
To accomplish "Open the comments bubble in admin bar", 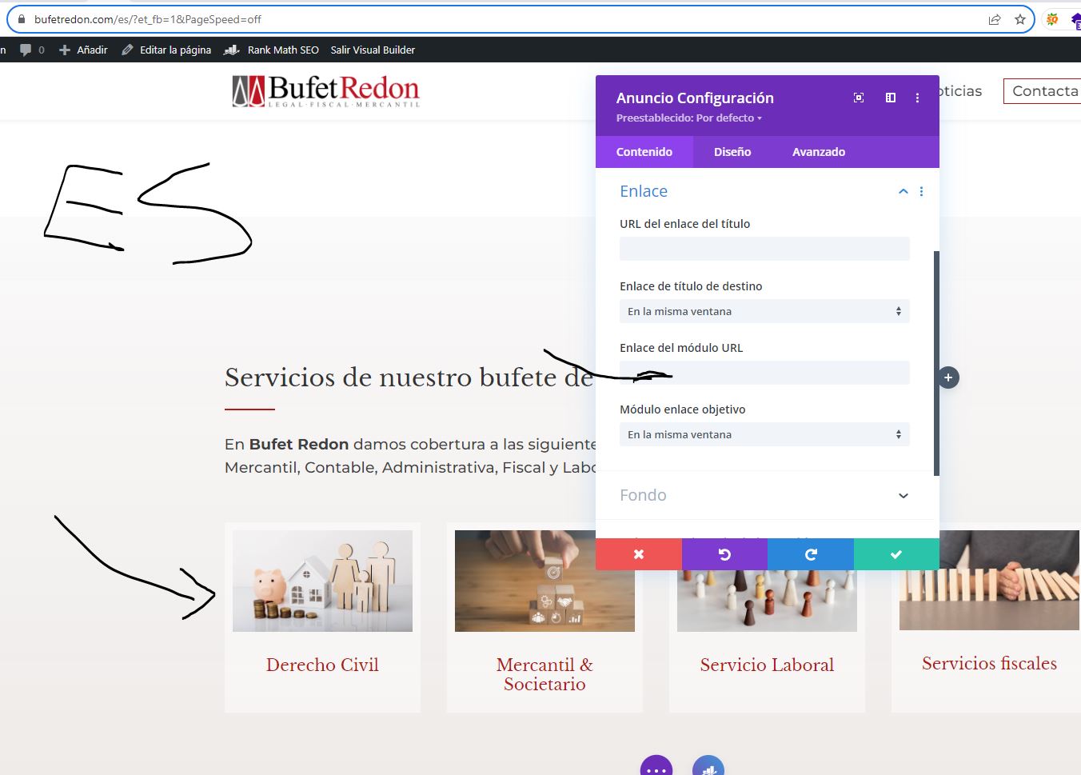I will click(26, 50).
